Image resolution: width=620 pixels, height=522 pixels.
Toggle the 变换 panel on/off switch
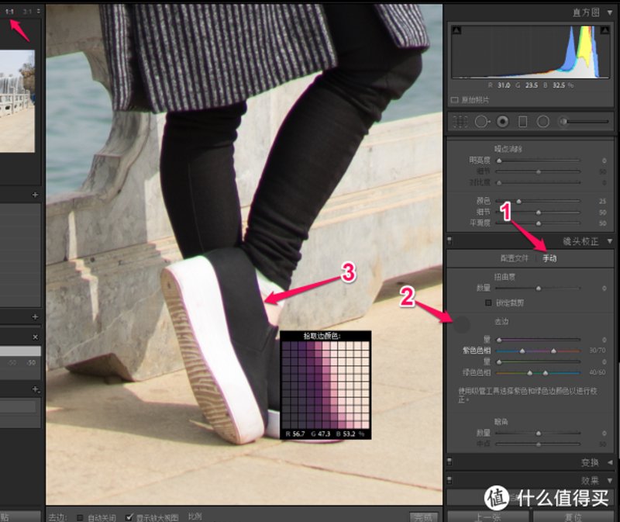(x=449, y=462)
